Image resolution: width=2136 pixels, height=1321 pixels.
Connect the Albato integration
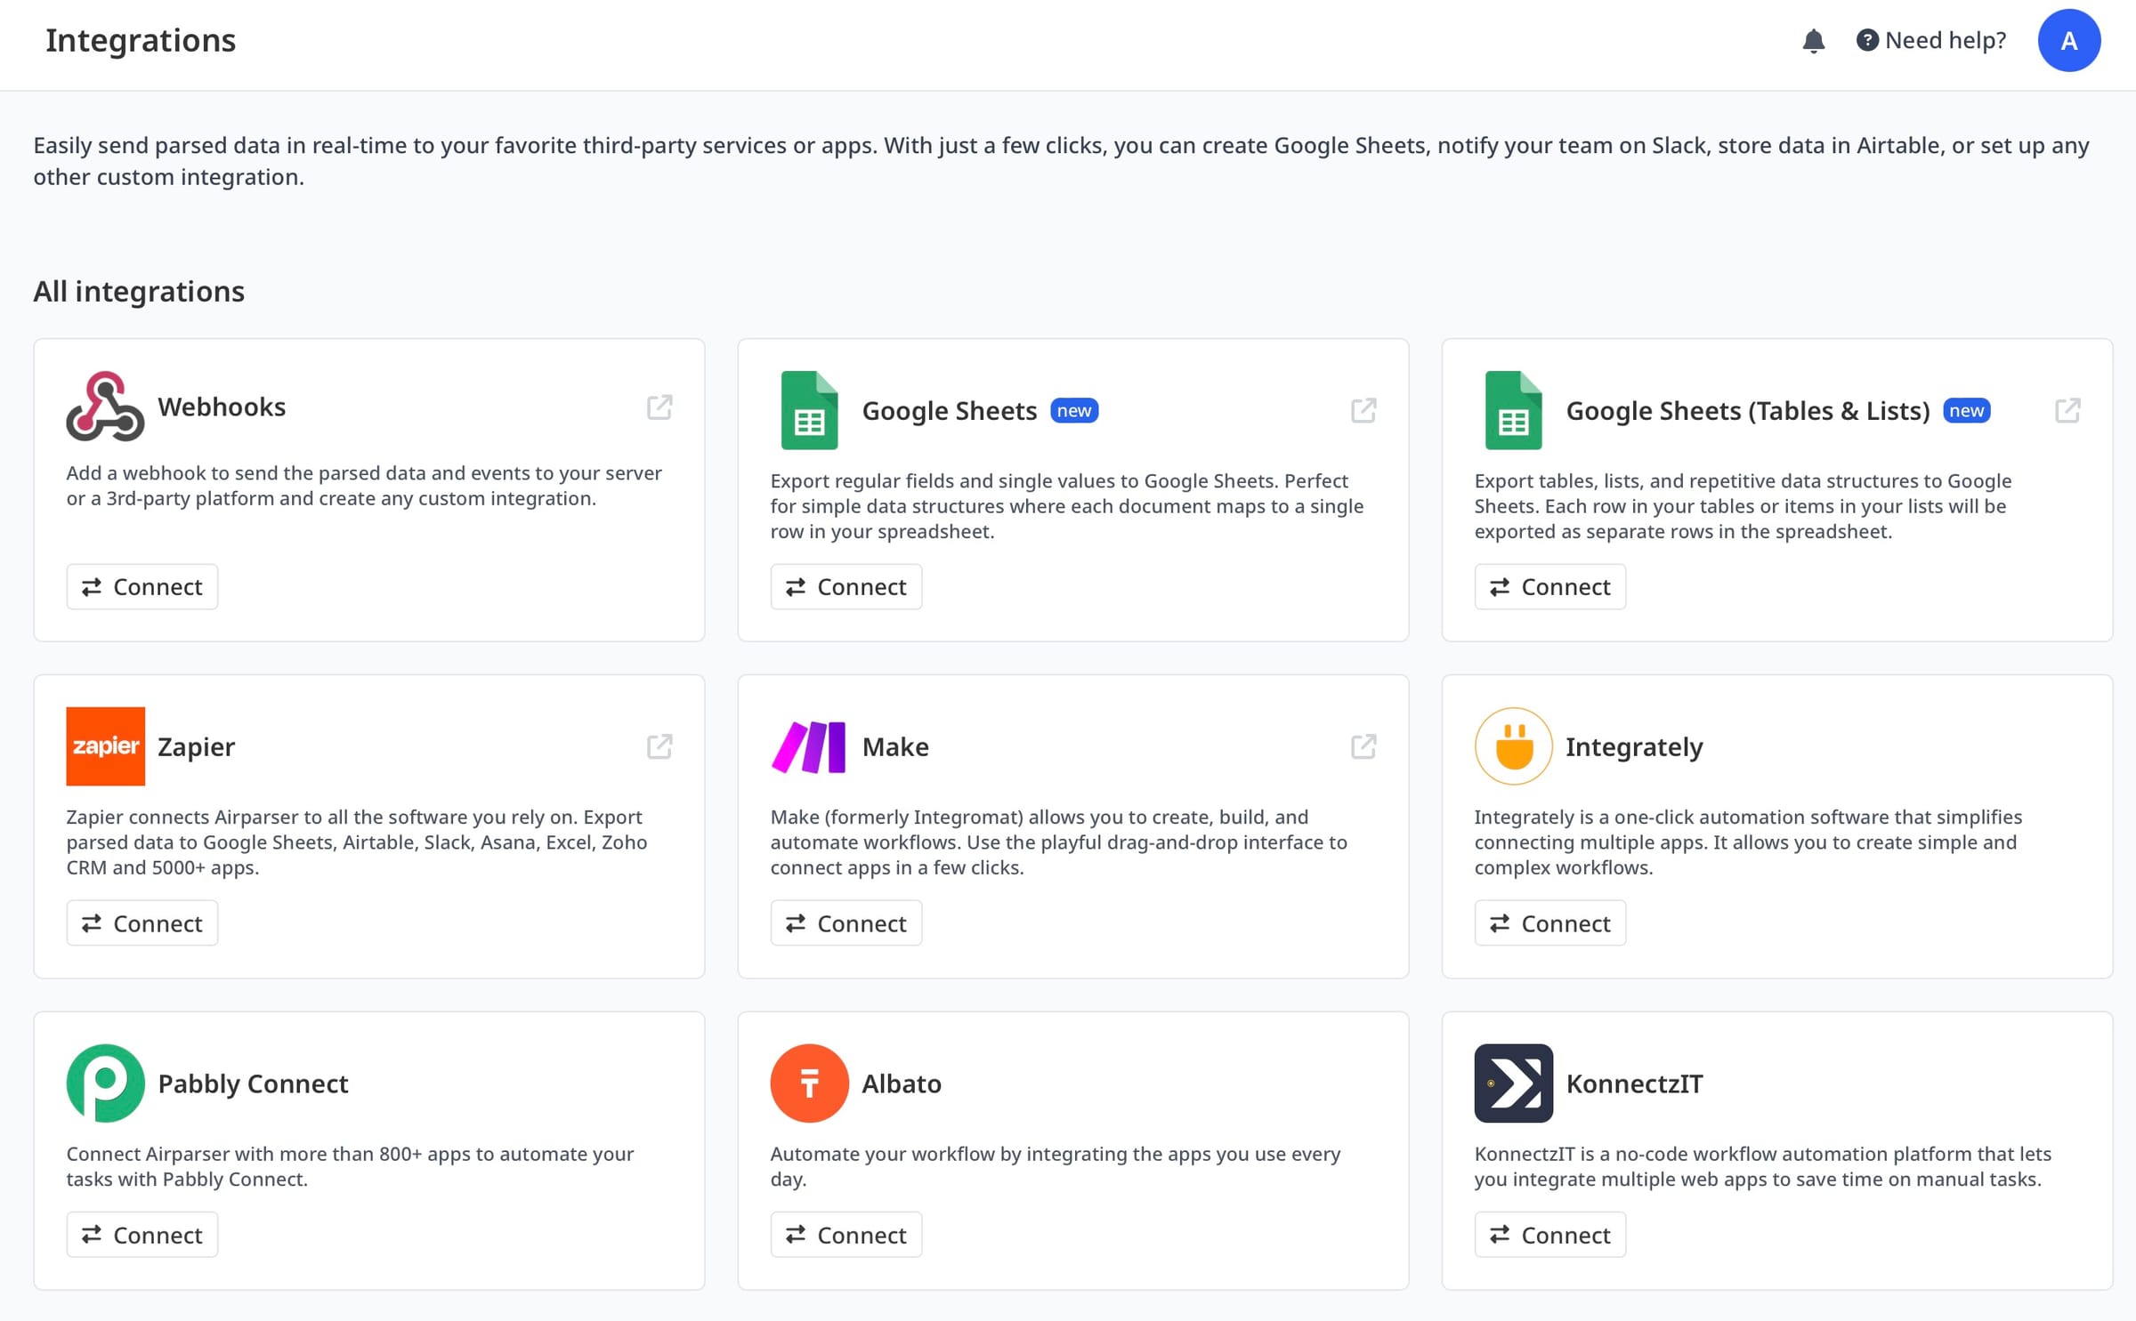845,1234
